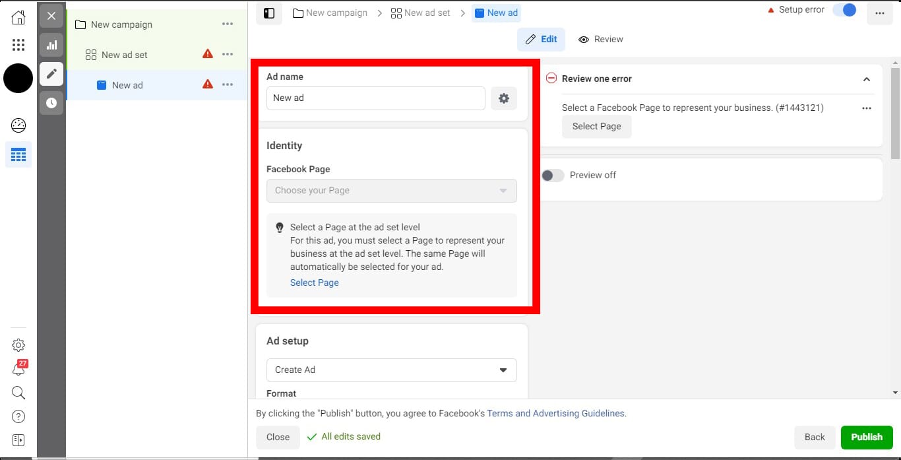Click the Setup error indicator
Viewport: 901px width, 460px height.
tap(796, 11)
